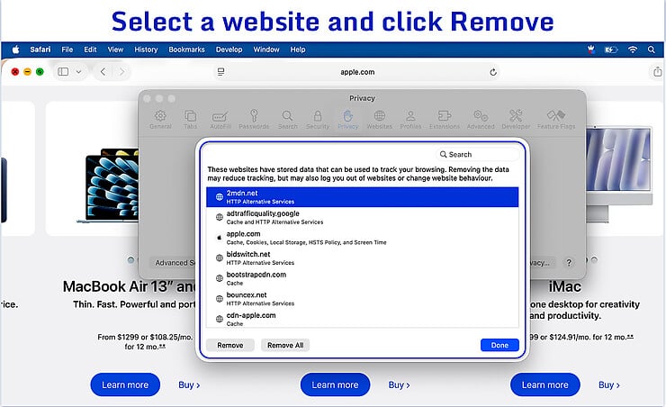Open the Passwords preferences tab
Viewport: 666px width, 407px height.
coord(254,120)
